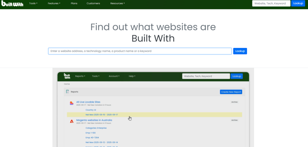Click the Reports panel heading text

[x=75, y=92]
